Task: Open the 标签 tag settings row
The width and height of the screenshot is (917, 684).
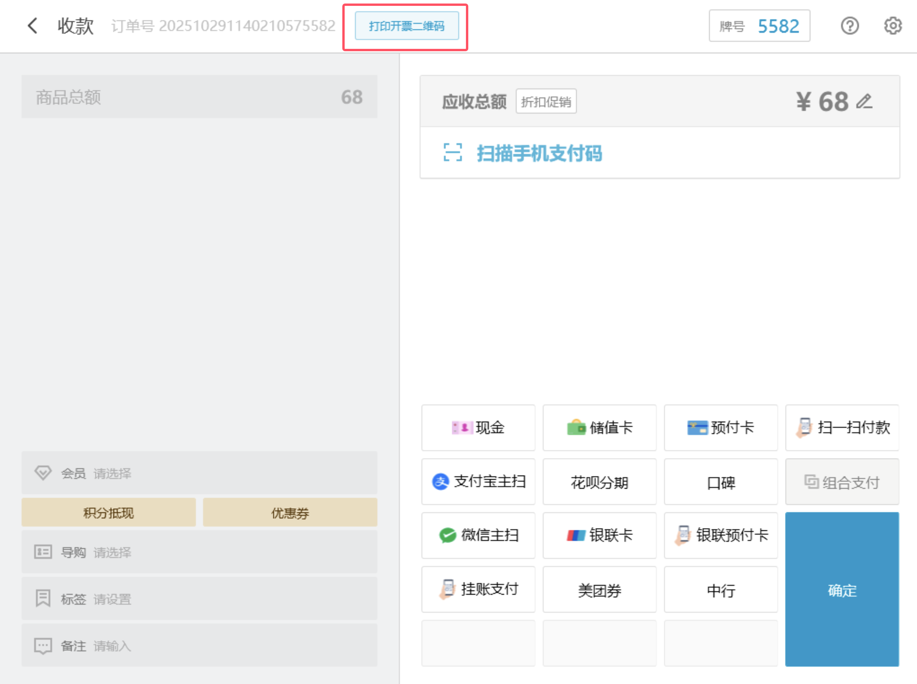Action: [x=199, y=599]
